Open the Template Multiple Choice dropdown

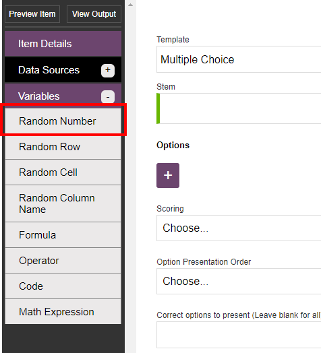tap(239, 59)
